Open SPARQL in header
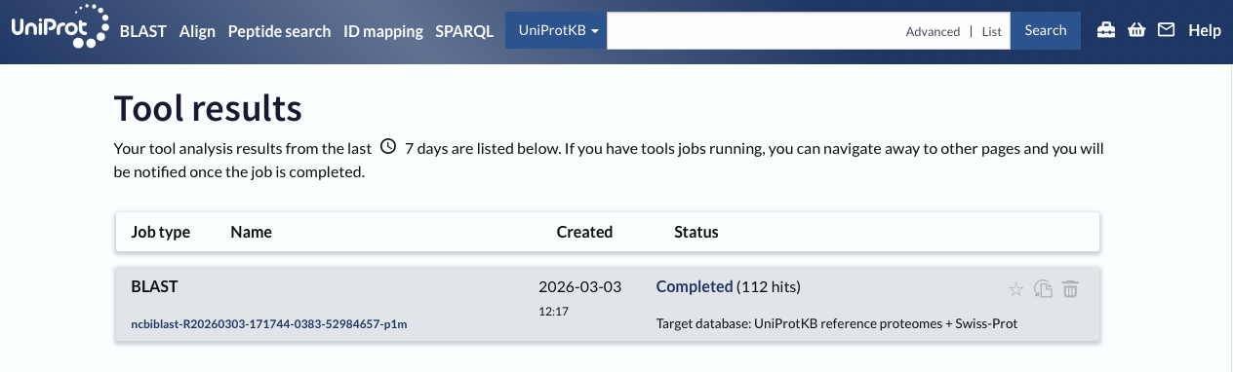The height and width of the screenshot is (372, 1233). (x=464, y=31)
